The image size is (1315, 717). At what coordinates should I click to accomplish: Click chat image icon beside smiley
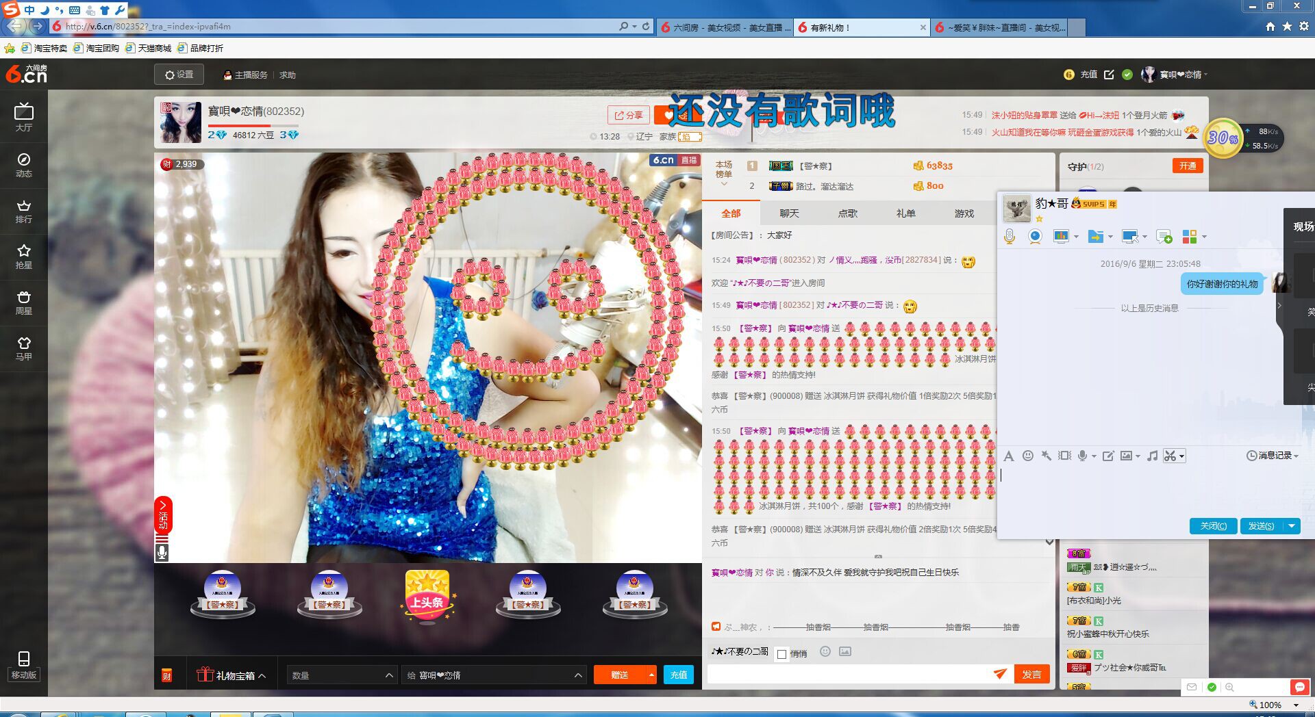tap(845, 652)
